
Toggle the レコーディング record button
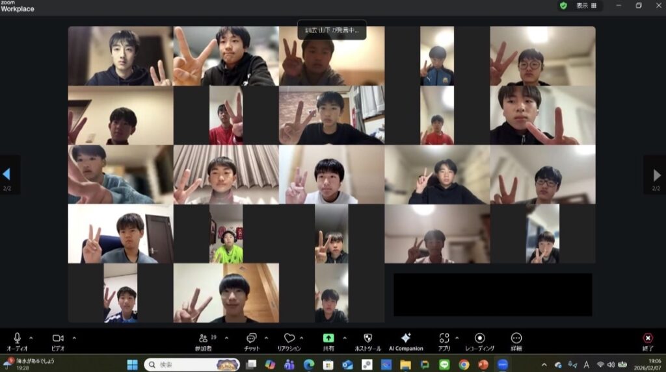tap(479, 339)
